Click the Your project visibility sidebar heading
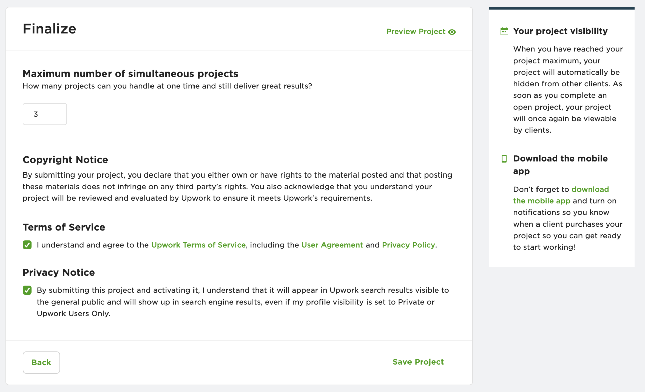Viewport: 645px width, 392px height. [x=560, y=31]
